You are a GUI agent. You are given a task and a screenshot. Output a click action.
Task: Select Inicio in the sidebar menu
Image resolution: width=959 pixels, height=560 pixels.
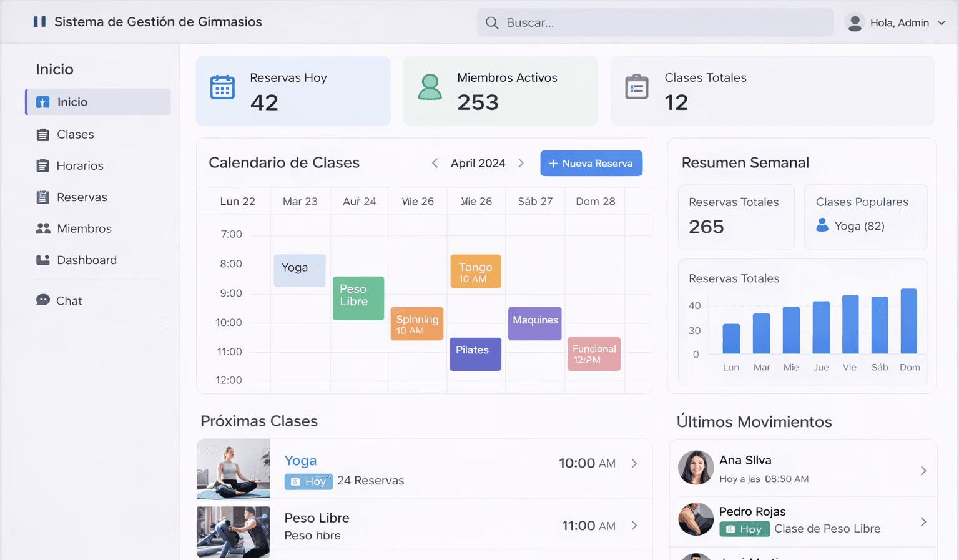(98, 102)
